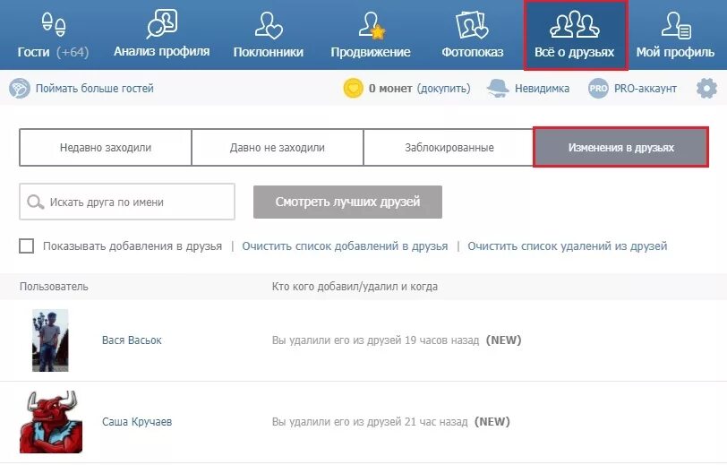This screenshot has height=465, width=727.
Task: Click the Невидимка hat icon
Action: tap(499, 89)
